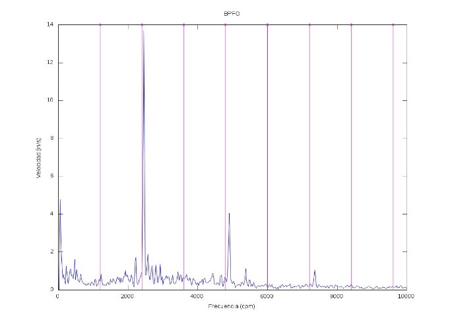
Task: Click the first magenta harmonic marker at top
Action: click(100, 24)
